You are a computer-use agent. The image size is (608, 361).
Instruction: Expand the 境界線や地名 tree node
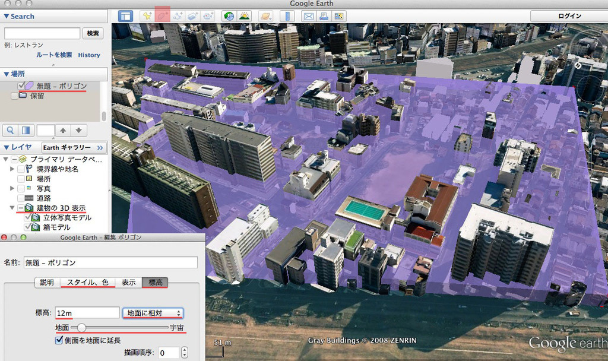click(x=12, y=169)
